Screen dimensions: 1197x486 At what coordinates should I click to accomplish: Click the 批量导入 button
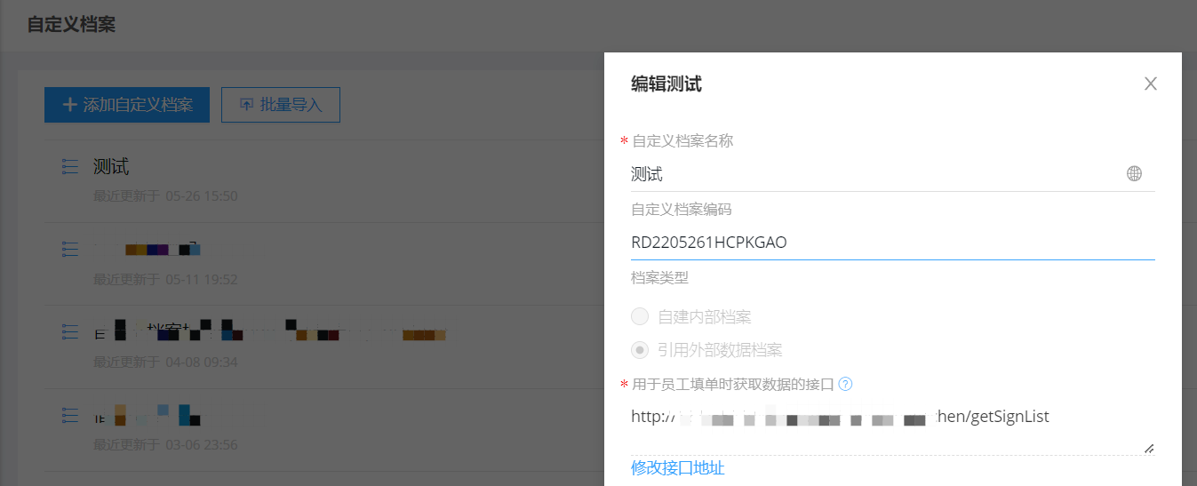[280, 105]
